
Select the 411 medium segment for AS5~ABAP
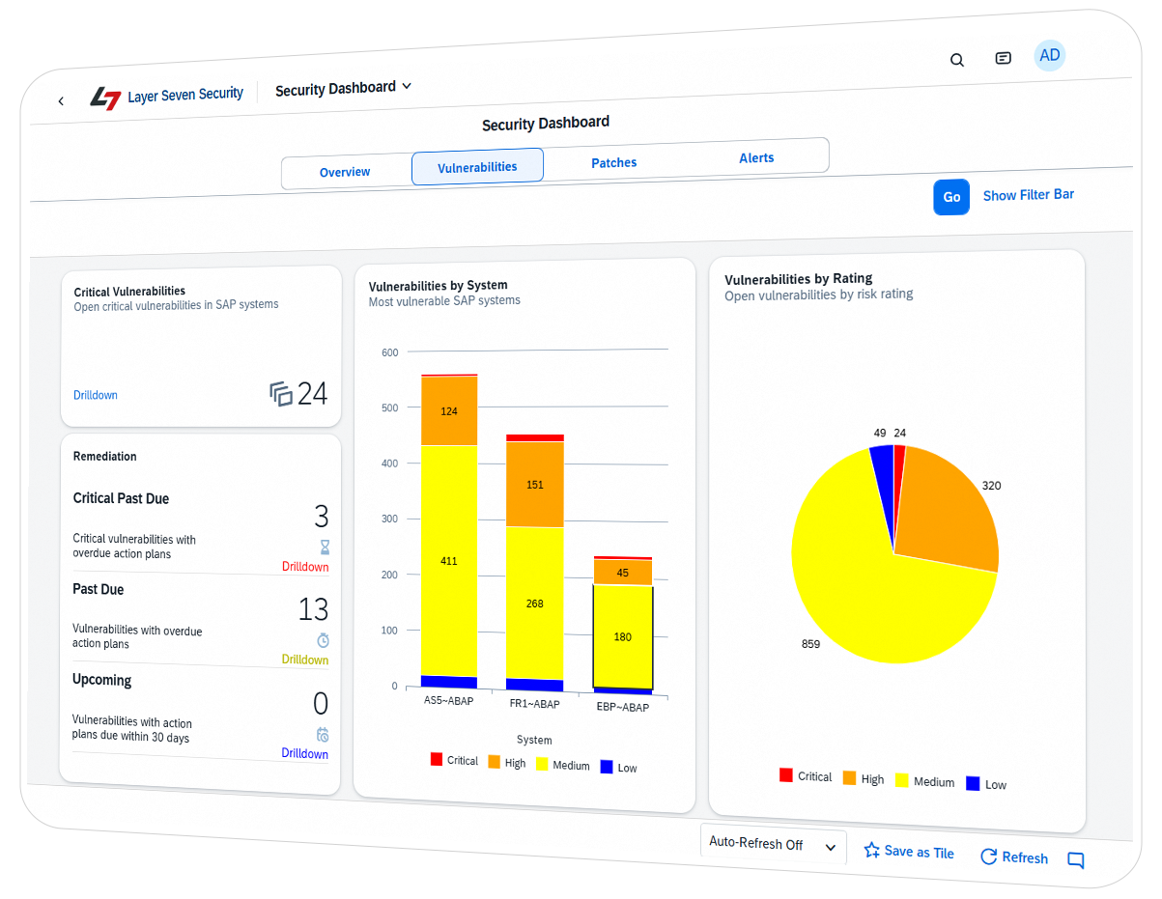point(449,560)
